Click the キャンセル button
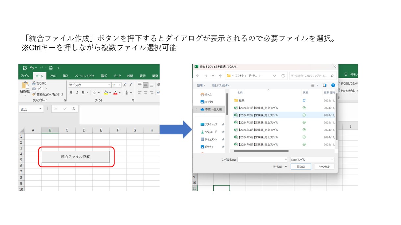 (324, 167)
